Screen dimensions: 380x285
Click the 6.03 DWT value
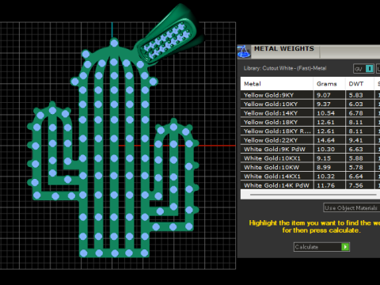[355, 104]
